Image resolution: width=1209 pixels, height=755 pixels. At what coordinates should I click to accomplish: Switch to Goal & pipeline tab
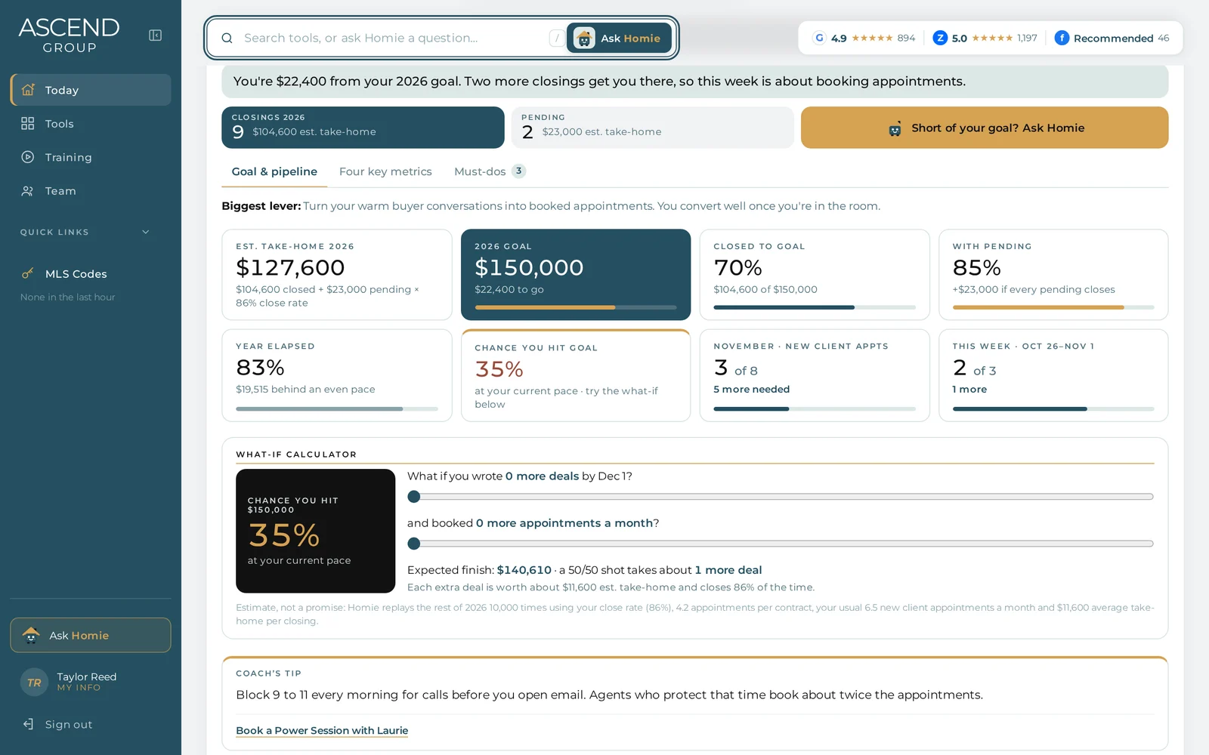[x=274, y=171]
